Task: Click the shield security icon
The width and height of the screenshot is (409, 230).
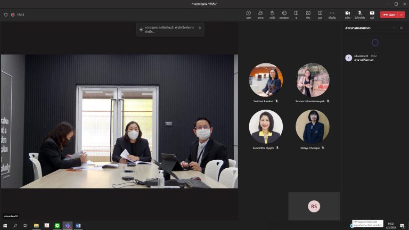Action: 6,14
